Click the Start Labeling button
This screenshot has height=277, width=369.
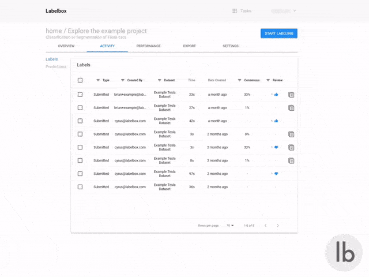click(279, 33)
